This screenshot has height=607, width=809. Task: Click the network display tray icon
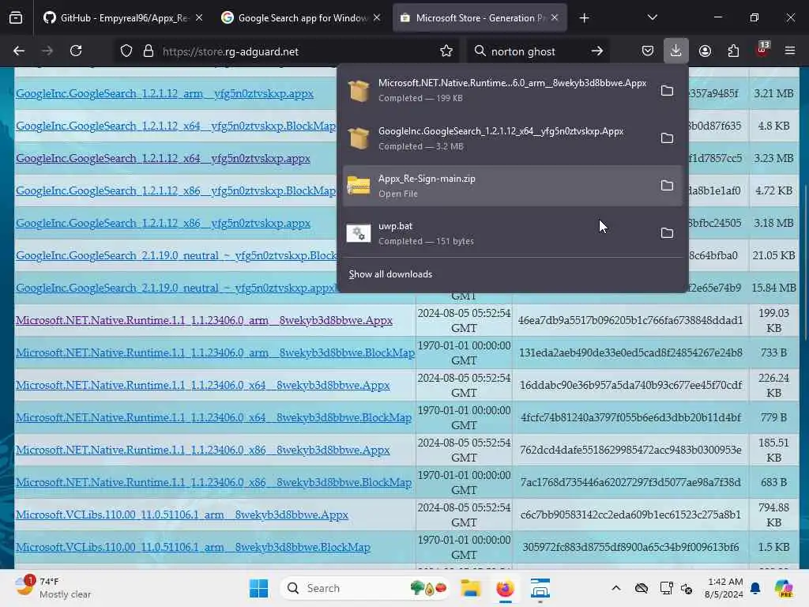pos(666,588)
